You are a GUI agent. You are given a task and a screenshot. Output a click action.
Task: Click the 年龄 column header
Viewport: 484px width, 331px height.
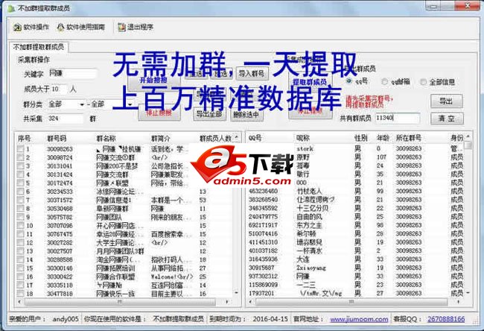coord(383,138)
